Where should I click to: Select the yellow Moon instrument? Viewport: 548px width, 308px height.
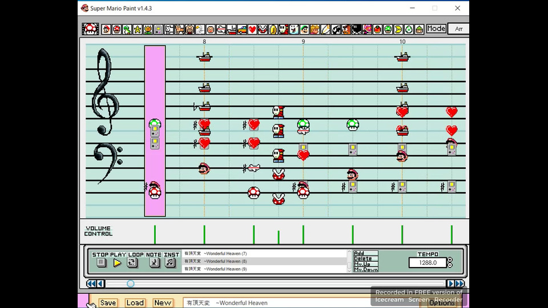click(398, 29)
